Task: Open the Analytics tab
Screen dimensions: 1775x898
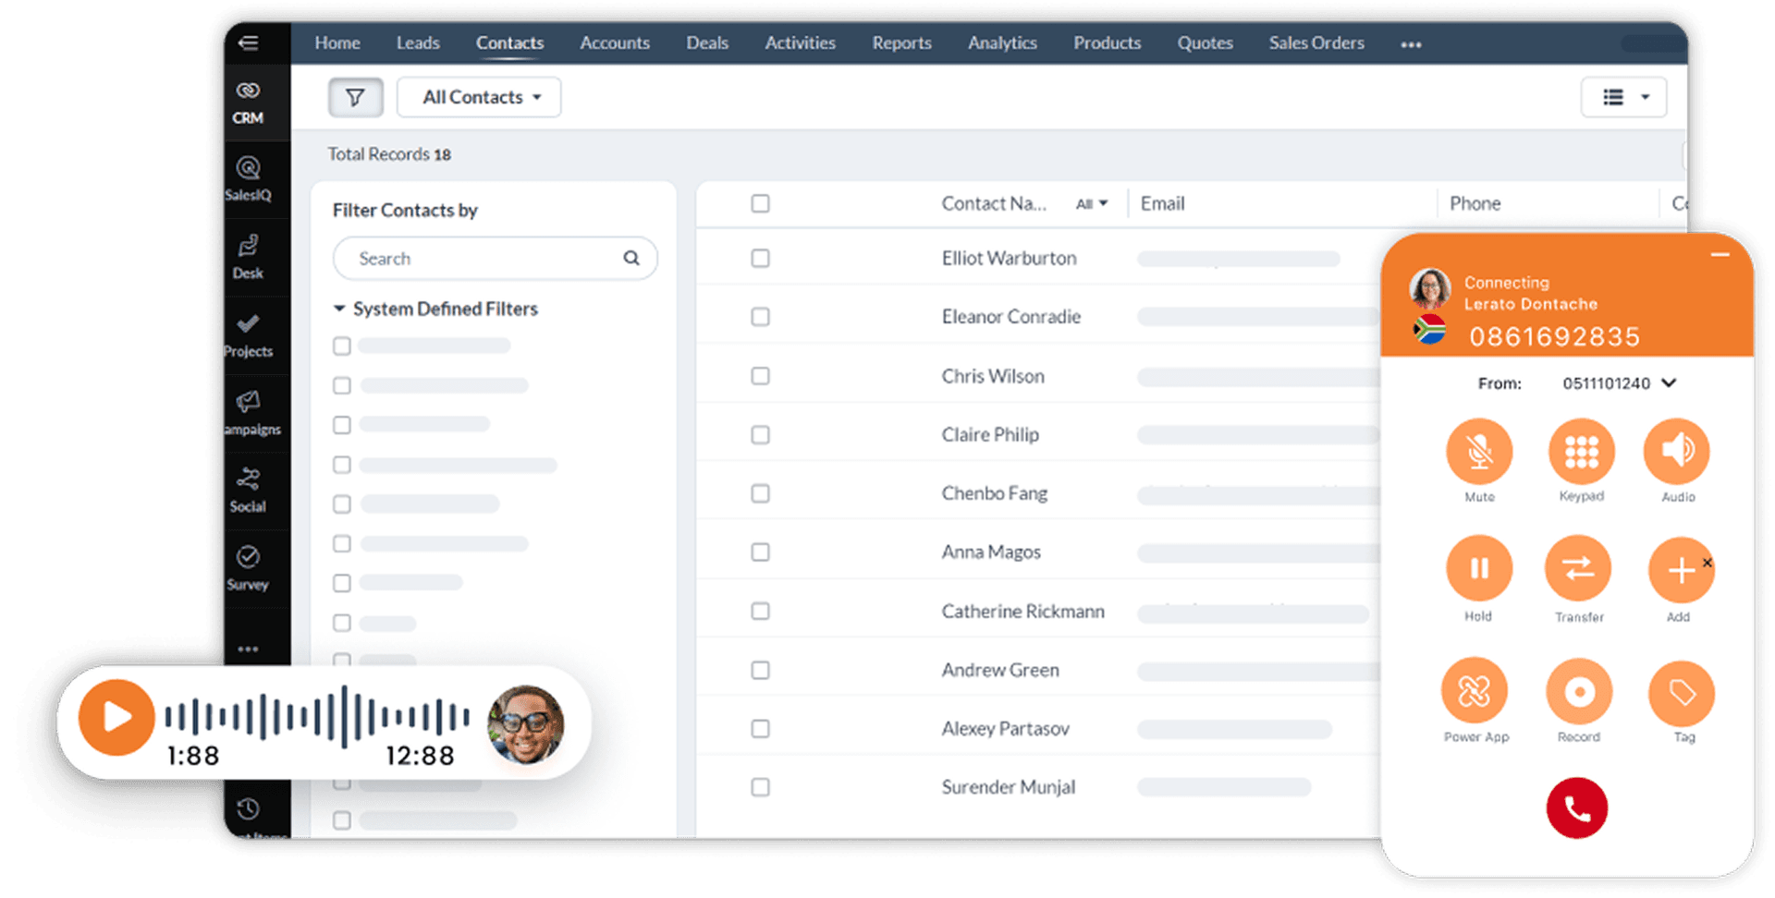Action: [x=1002, y=42]
